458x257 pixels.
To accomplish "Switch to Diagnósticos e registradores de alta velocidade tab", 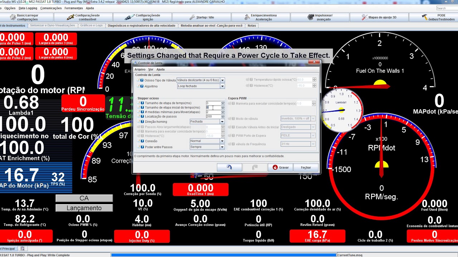I will click(x=141, y=25).
